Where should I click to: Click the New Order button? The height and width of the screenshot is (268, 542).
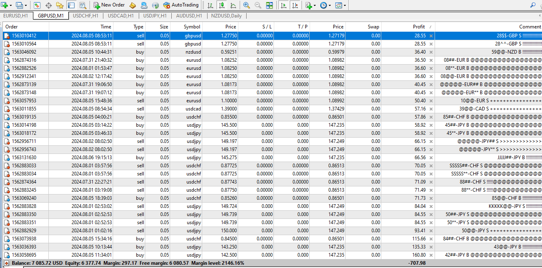tap(109, 5)
